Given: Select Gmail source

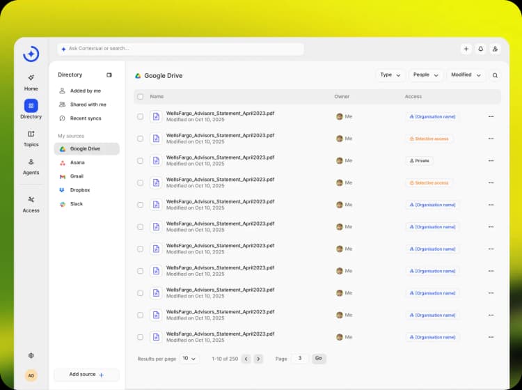Looking at the screenshot, I should coord(86,176).
